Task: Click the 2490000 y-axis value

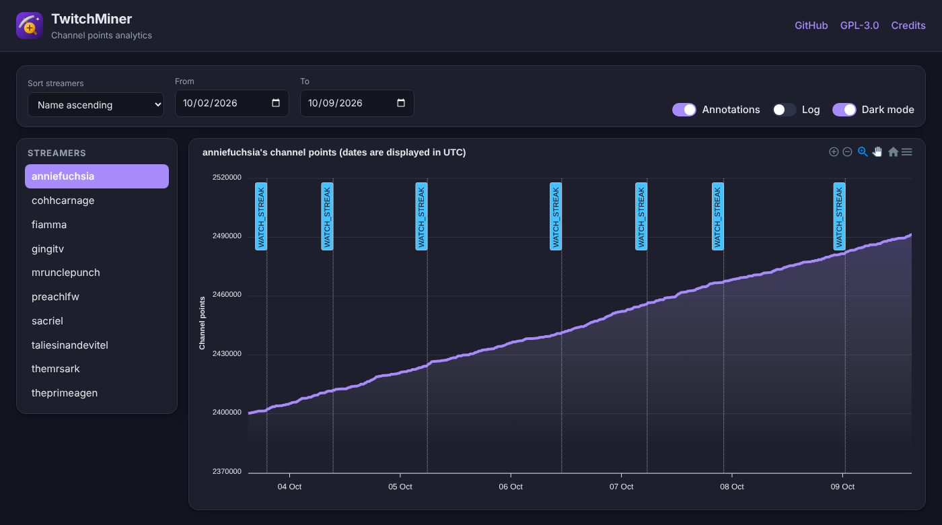Action: [227, 236]
